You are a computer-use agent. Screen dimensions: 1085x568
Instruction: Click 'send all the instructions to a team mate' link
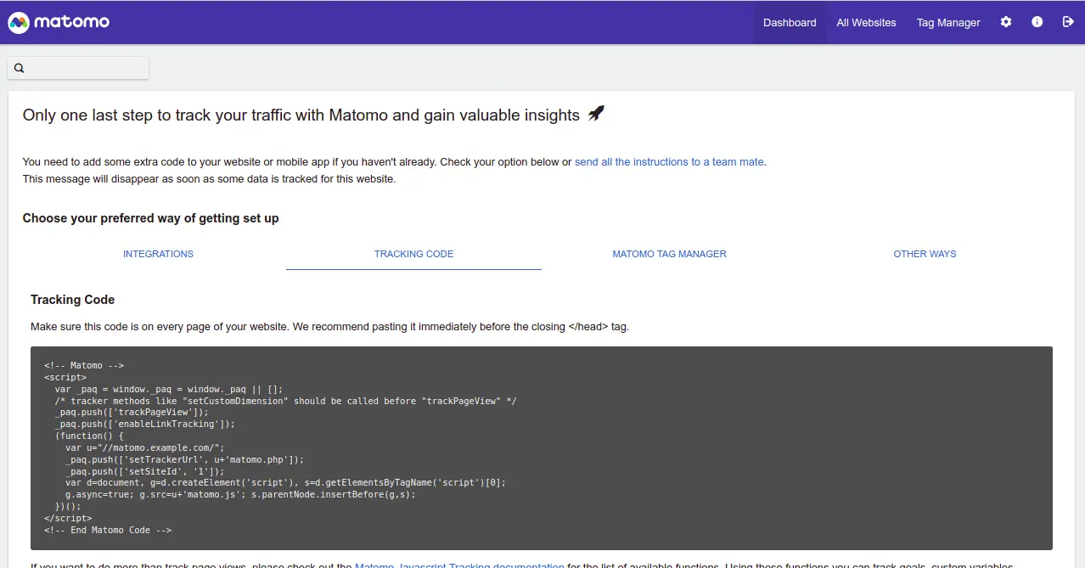[x=669, y=161]
